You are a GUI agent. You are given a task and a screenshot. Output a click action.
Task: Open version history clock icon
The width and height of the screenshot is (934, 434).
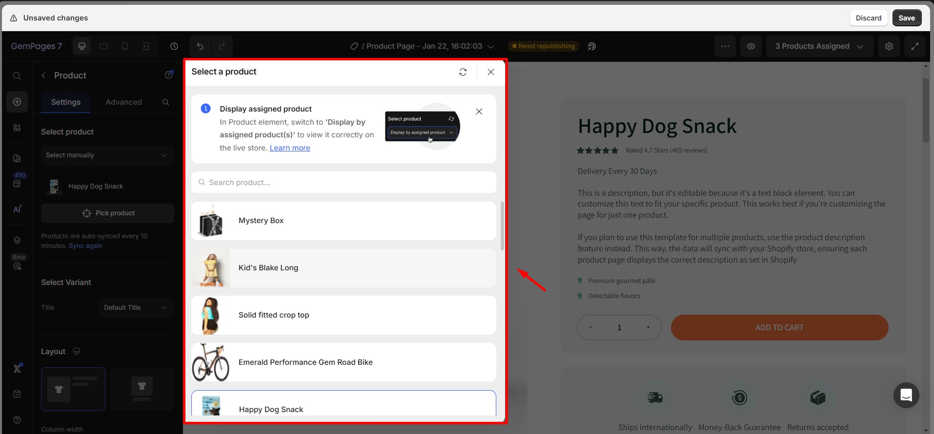pos(174,46)
